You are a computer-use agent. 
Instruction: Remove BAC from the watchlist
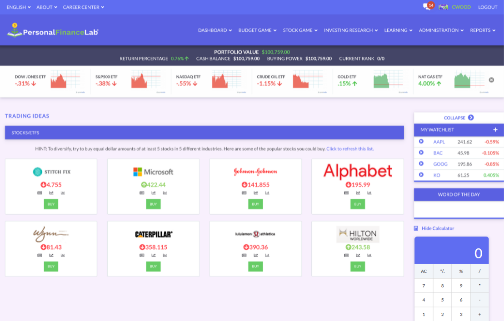[421, 153]
